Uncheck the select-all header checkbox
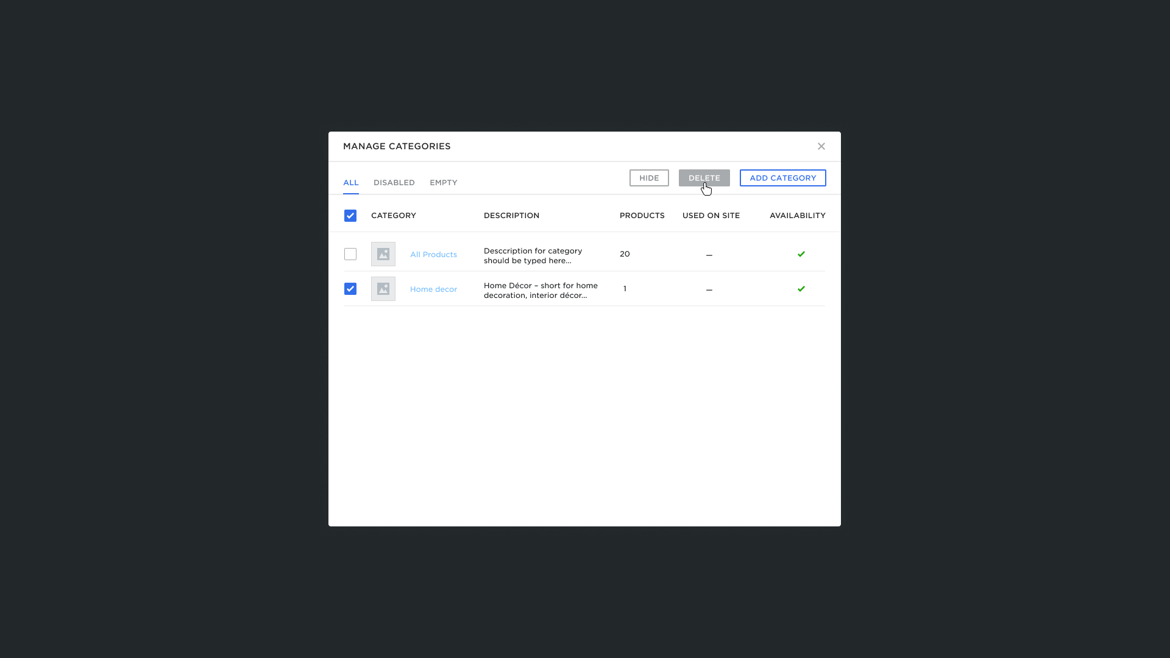Image resolution: width=1170 pixels, height=658 pixels. coord(350,216)
